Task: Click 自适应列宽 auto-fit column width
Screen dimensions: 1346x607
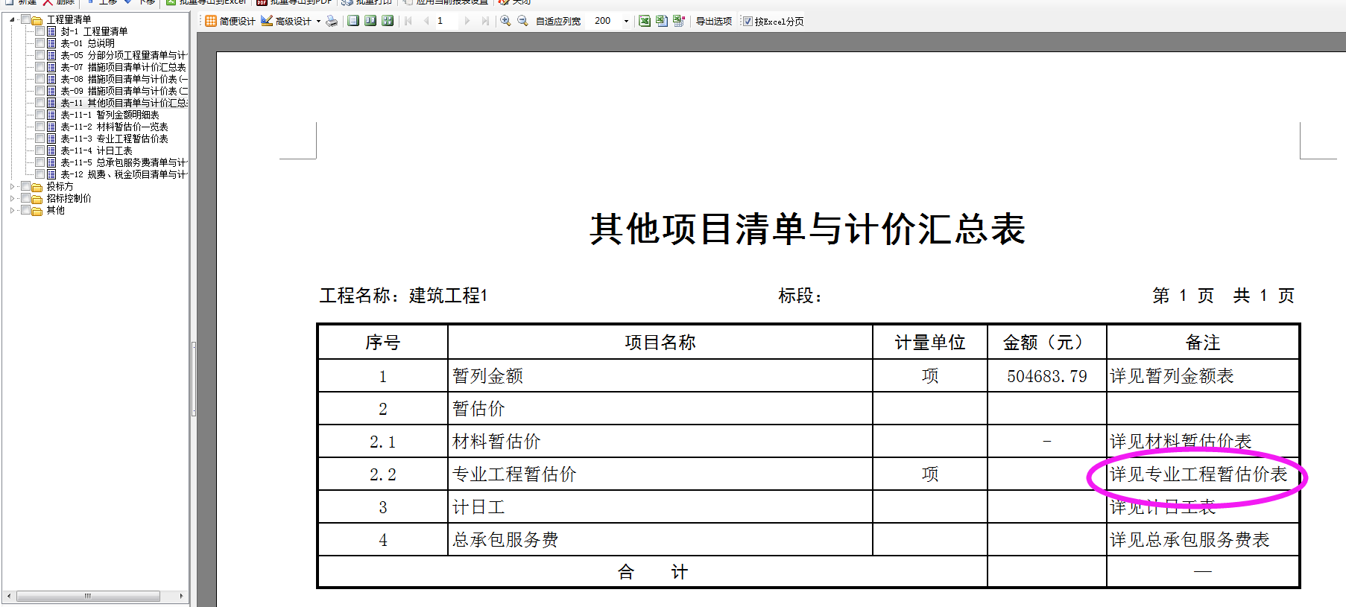Action: 558,21
